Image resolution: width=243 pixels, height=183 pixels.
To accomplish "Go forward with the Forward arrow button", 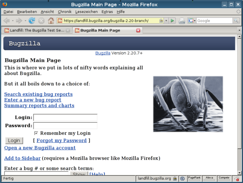I will 19,21.
